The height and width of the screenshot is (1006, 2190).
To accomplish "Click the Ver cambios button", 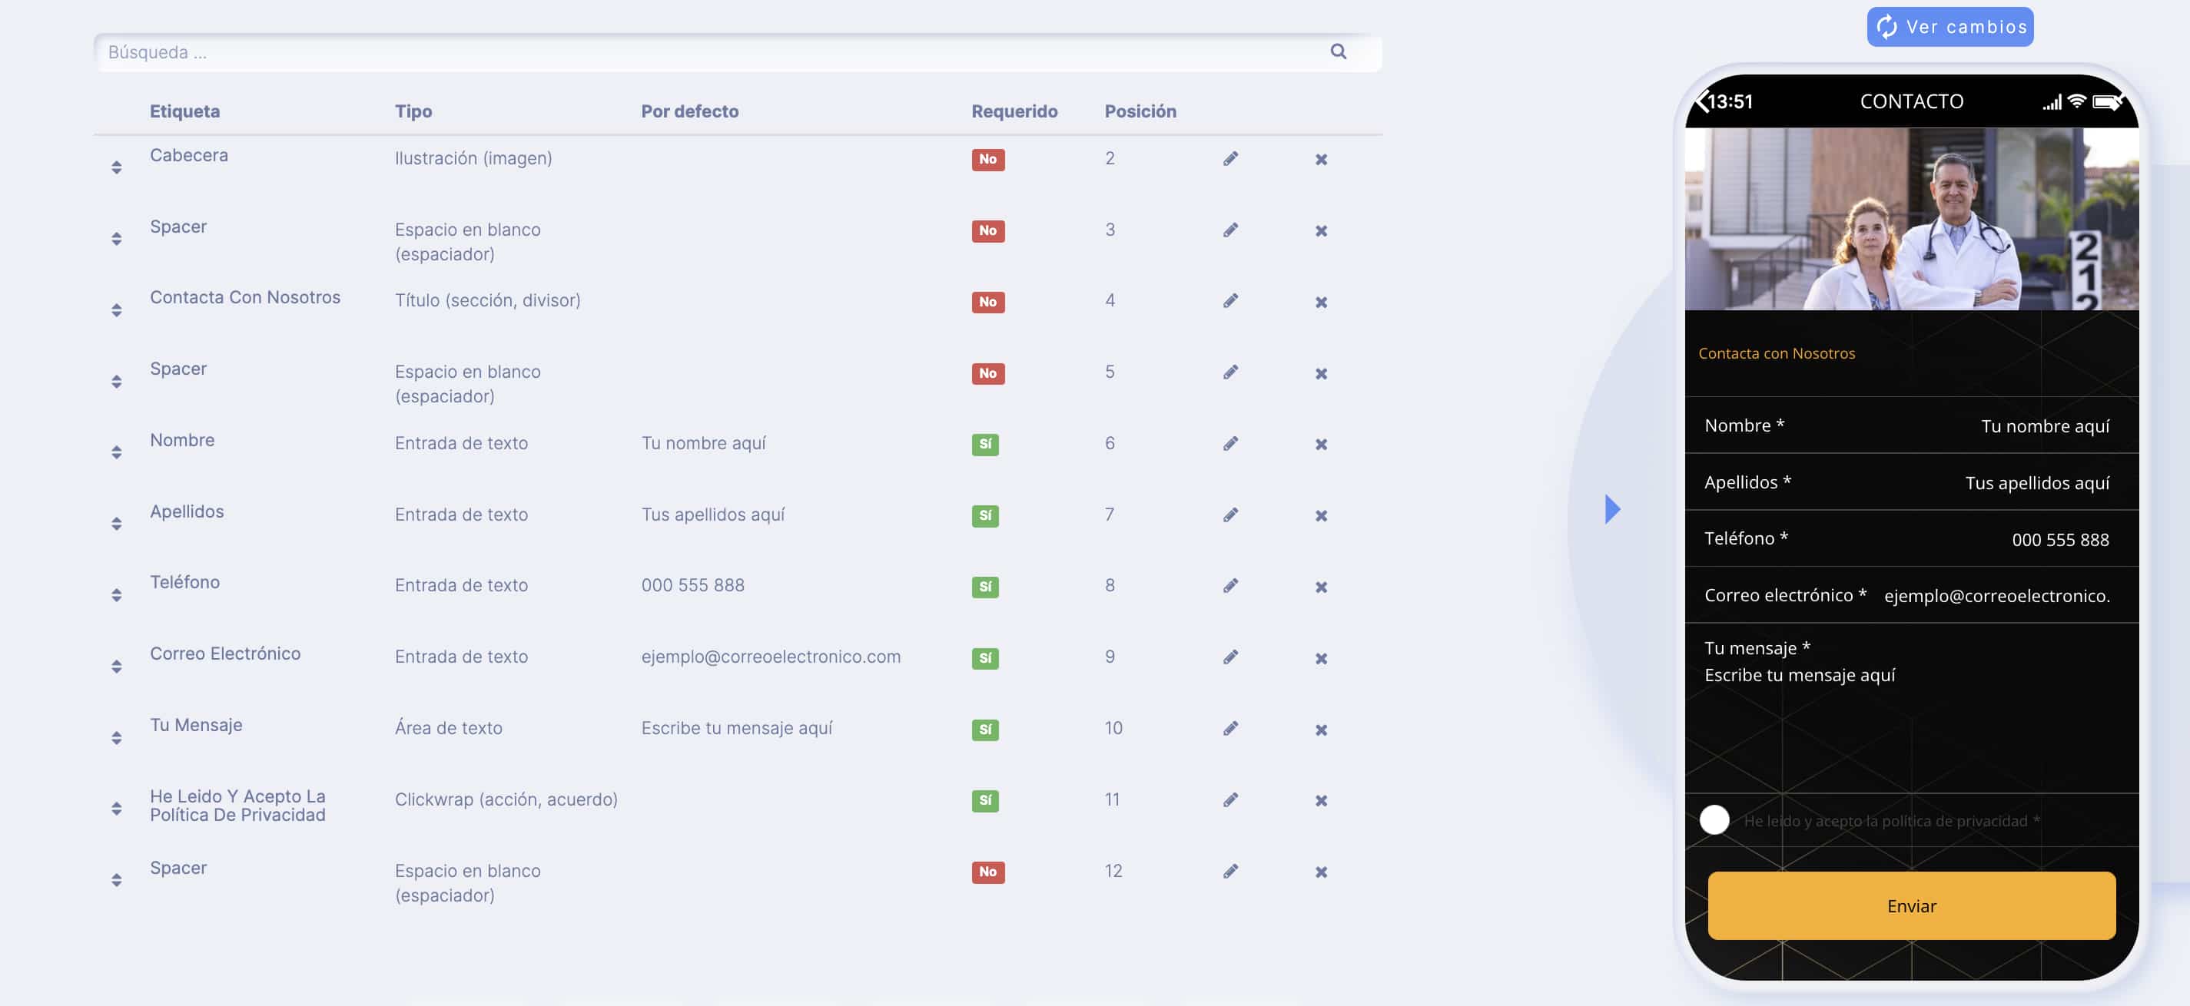I will (1949, 27).
